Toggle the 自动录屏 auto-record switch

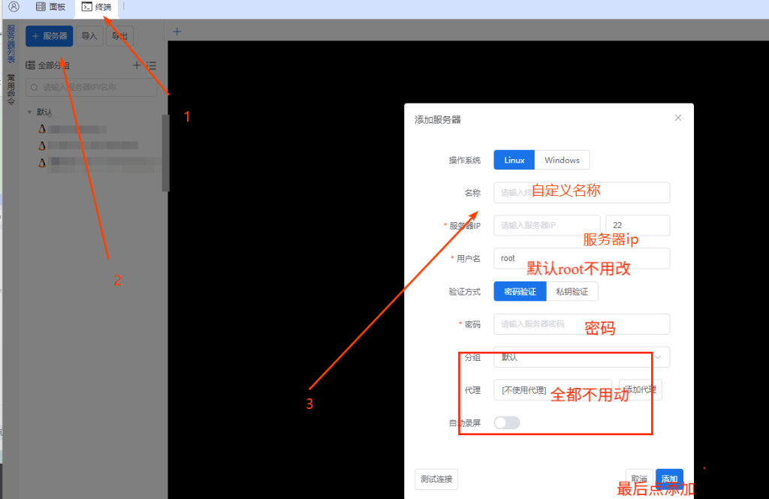pos(507,423)
